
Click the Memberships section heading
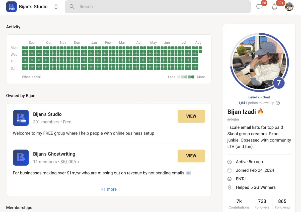tap(19, 208)
